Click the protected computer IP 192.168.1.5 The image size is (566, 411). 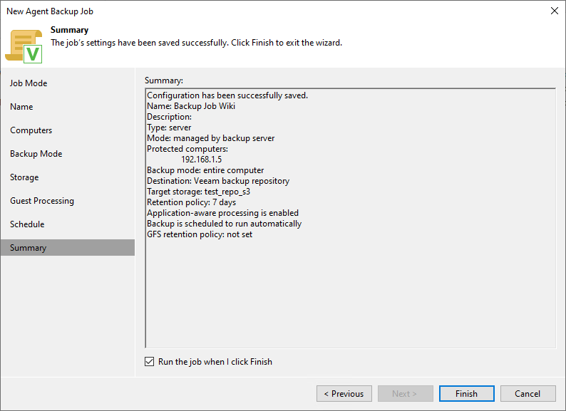coord(201,160)
